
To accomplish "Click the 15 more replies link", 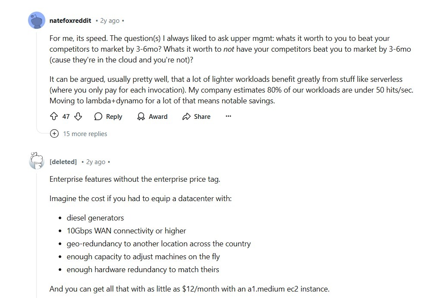I will pos(85,133).
